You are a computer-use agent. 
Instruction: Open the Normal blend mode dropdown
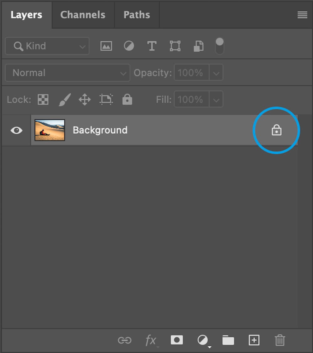[67, 73]
